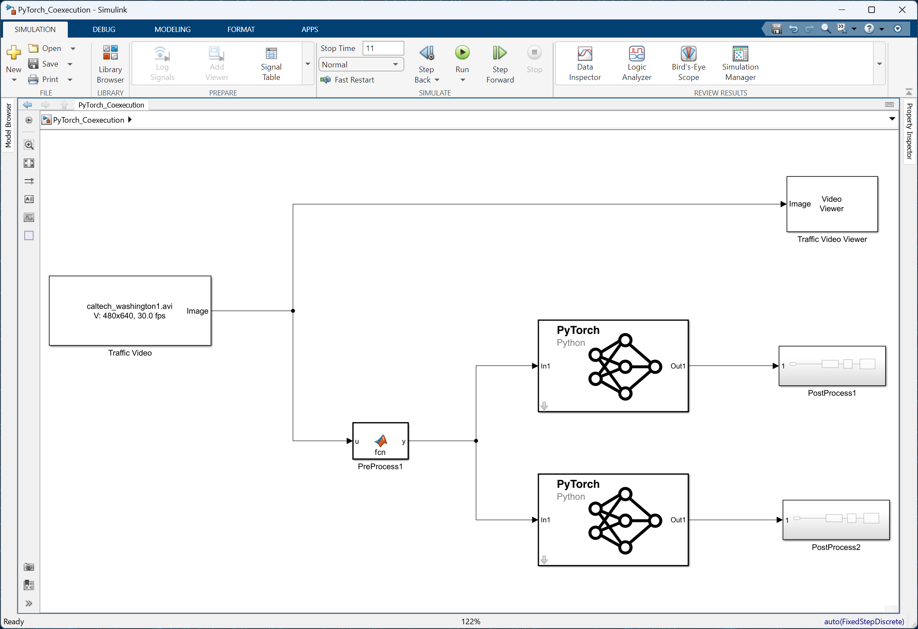Expand the Open dropdown arrow
This screenshot has width=918, height=629.
[73, 48]
